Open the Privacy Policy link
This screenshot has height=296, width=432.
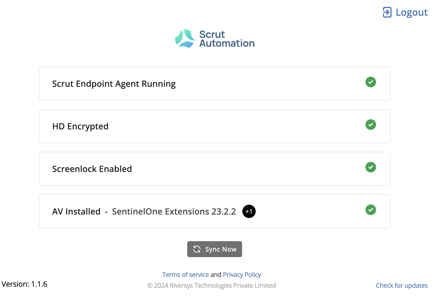(x=242, y=274)
